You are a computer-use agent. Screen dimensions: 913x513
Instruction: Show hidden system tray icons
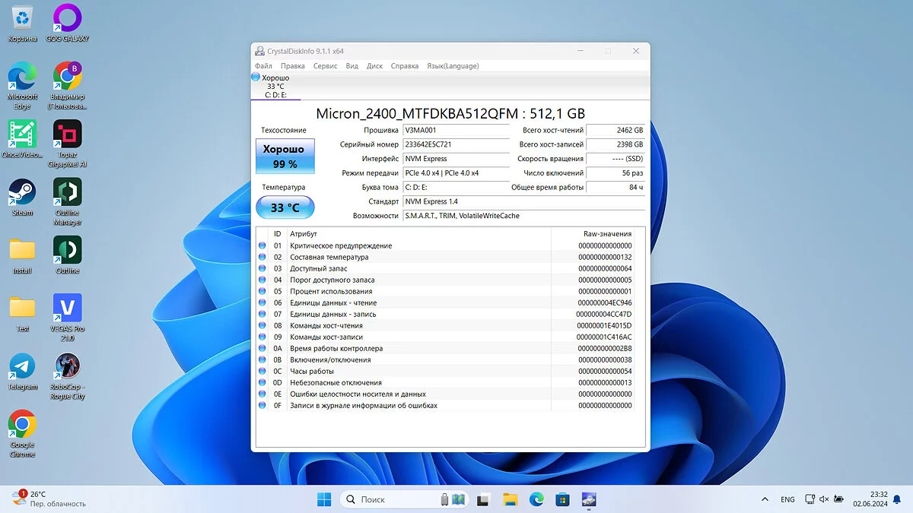coord(765,499)
